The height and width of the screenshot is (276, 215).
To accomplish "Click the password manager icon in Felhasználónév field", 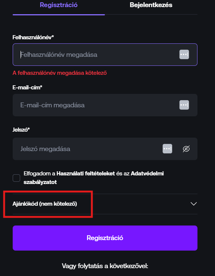I will (x=184, y=54).
